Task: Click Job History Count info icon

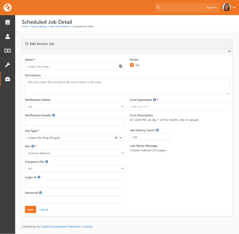Action: coord(157,130)
